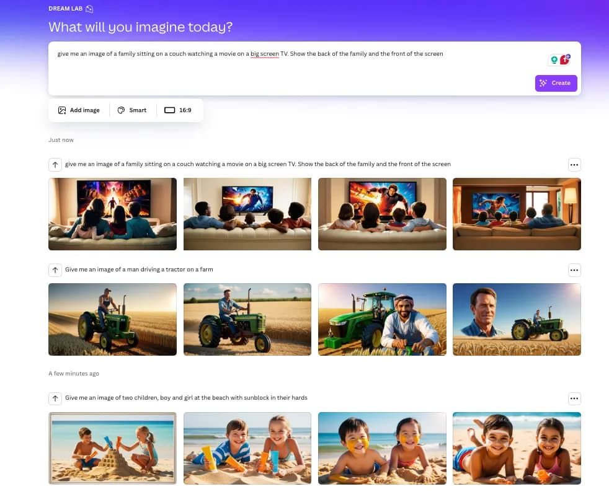Click the underlined 'big screen' words in prompt
Image resolution: width=609 pixels, height=497 pixels.
click(x=264, y=54)
